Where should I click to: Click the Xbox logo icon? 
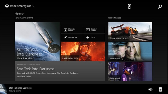click(x=7, y=6)
